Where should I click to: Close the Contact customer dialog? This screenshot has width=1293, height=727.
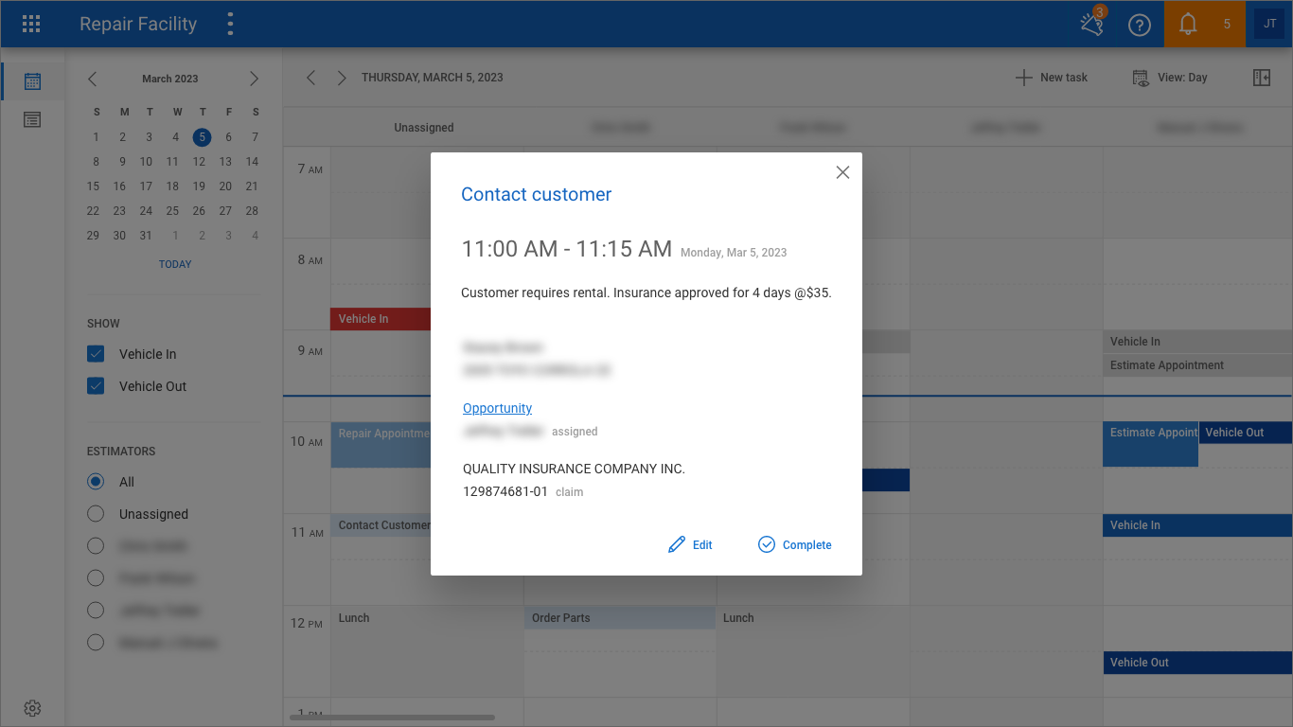[x=842, y=172]
